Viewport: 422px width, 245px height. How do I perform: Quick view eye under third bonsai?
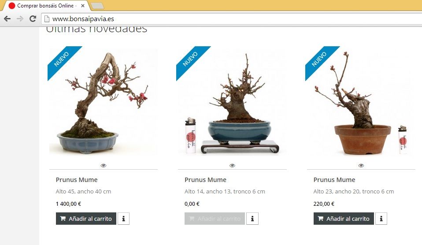click(x=361, y=166)
